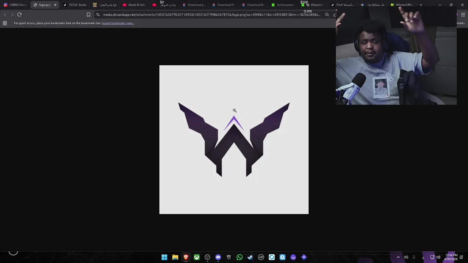468x263 pixels.
Task: Click the zoom magnifier icon in address bar
Action: [327, 15]
